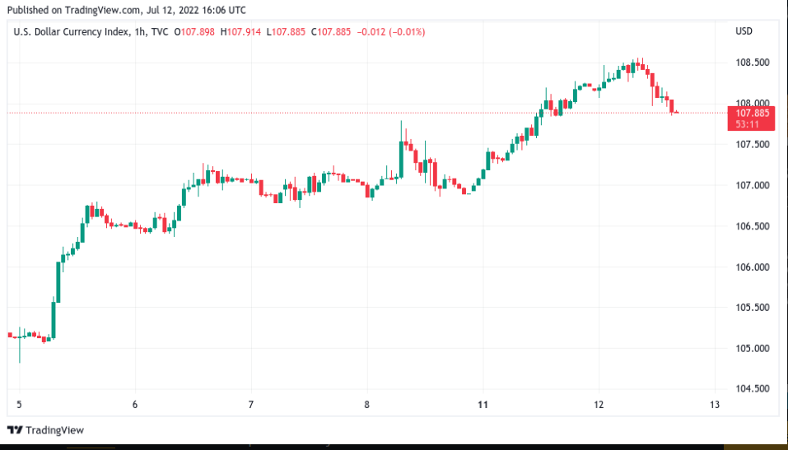Click the high value H107.914
This screenshot has width=788, height=450.
tap(240, 32)
